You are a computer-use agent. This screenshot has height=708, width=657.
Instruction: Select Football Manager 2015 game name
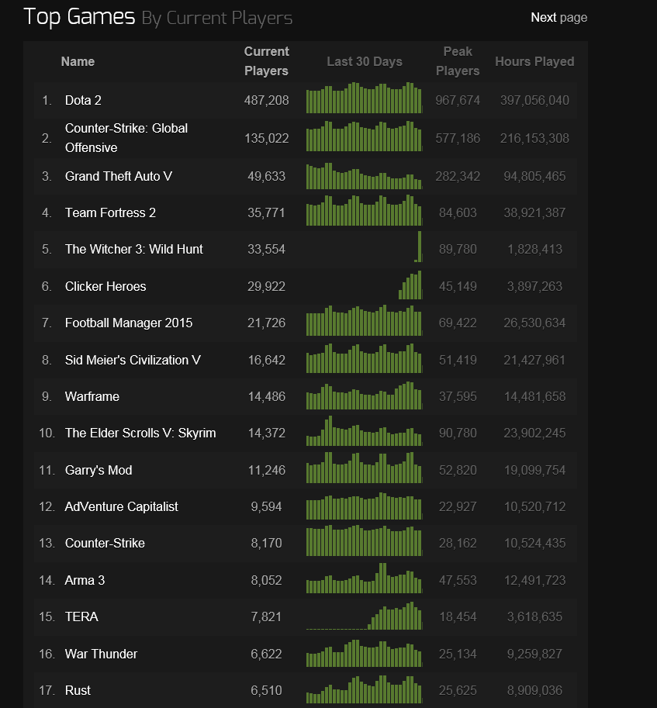tap(129, 323)
